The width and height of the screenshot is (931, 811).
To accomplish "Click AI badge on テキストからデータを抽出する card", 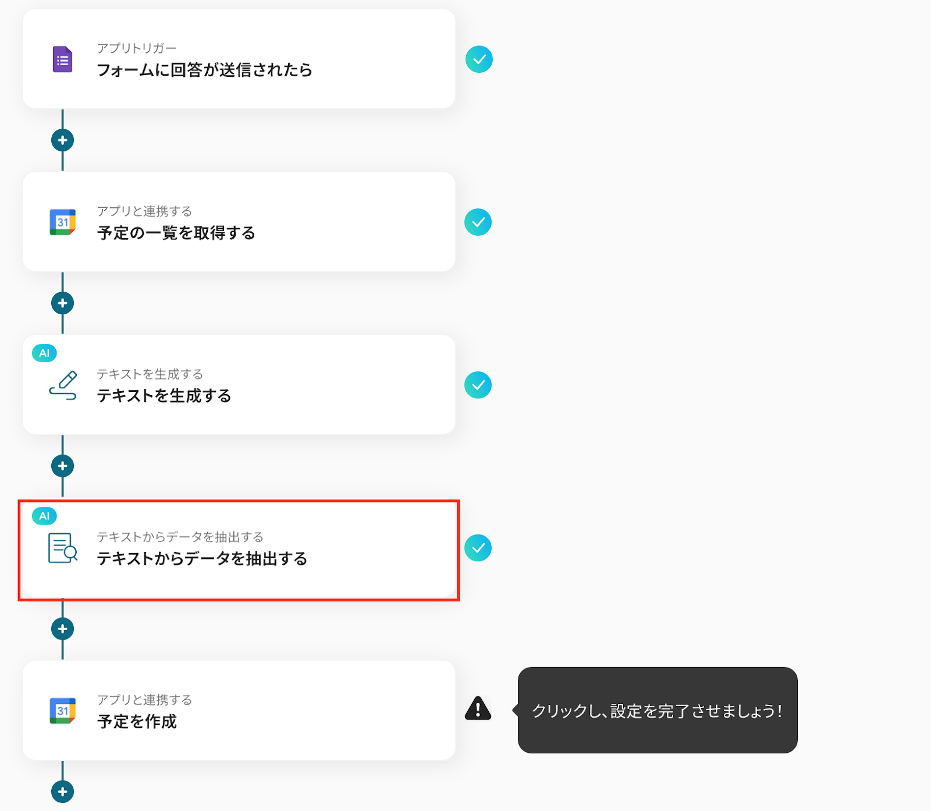I will click(44, 516).
